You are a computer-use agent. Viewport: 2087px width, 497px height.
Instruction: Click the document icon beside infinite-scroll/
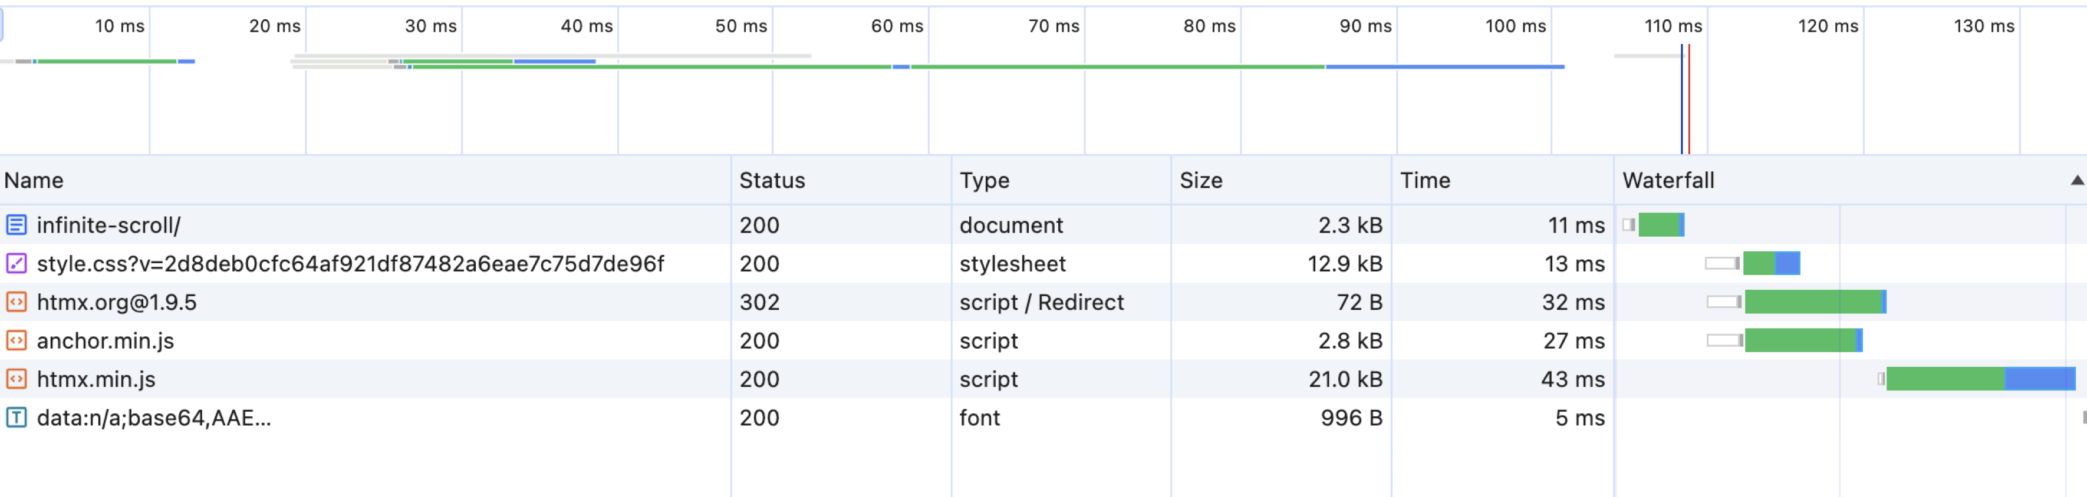(16, 225)
